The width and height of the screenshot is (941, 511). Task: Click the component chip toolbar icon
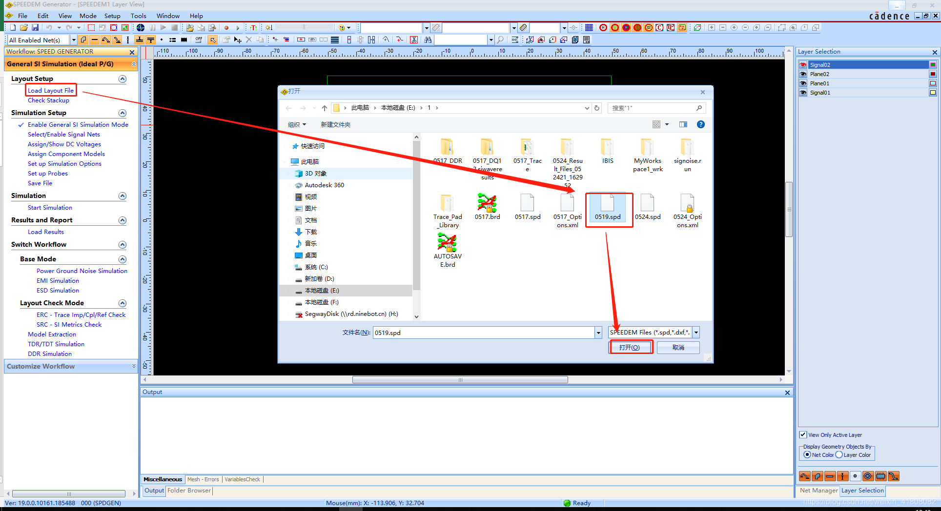(x=184, y=39)
